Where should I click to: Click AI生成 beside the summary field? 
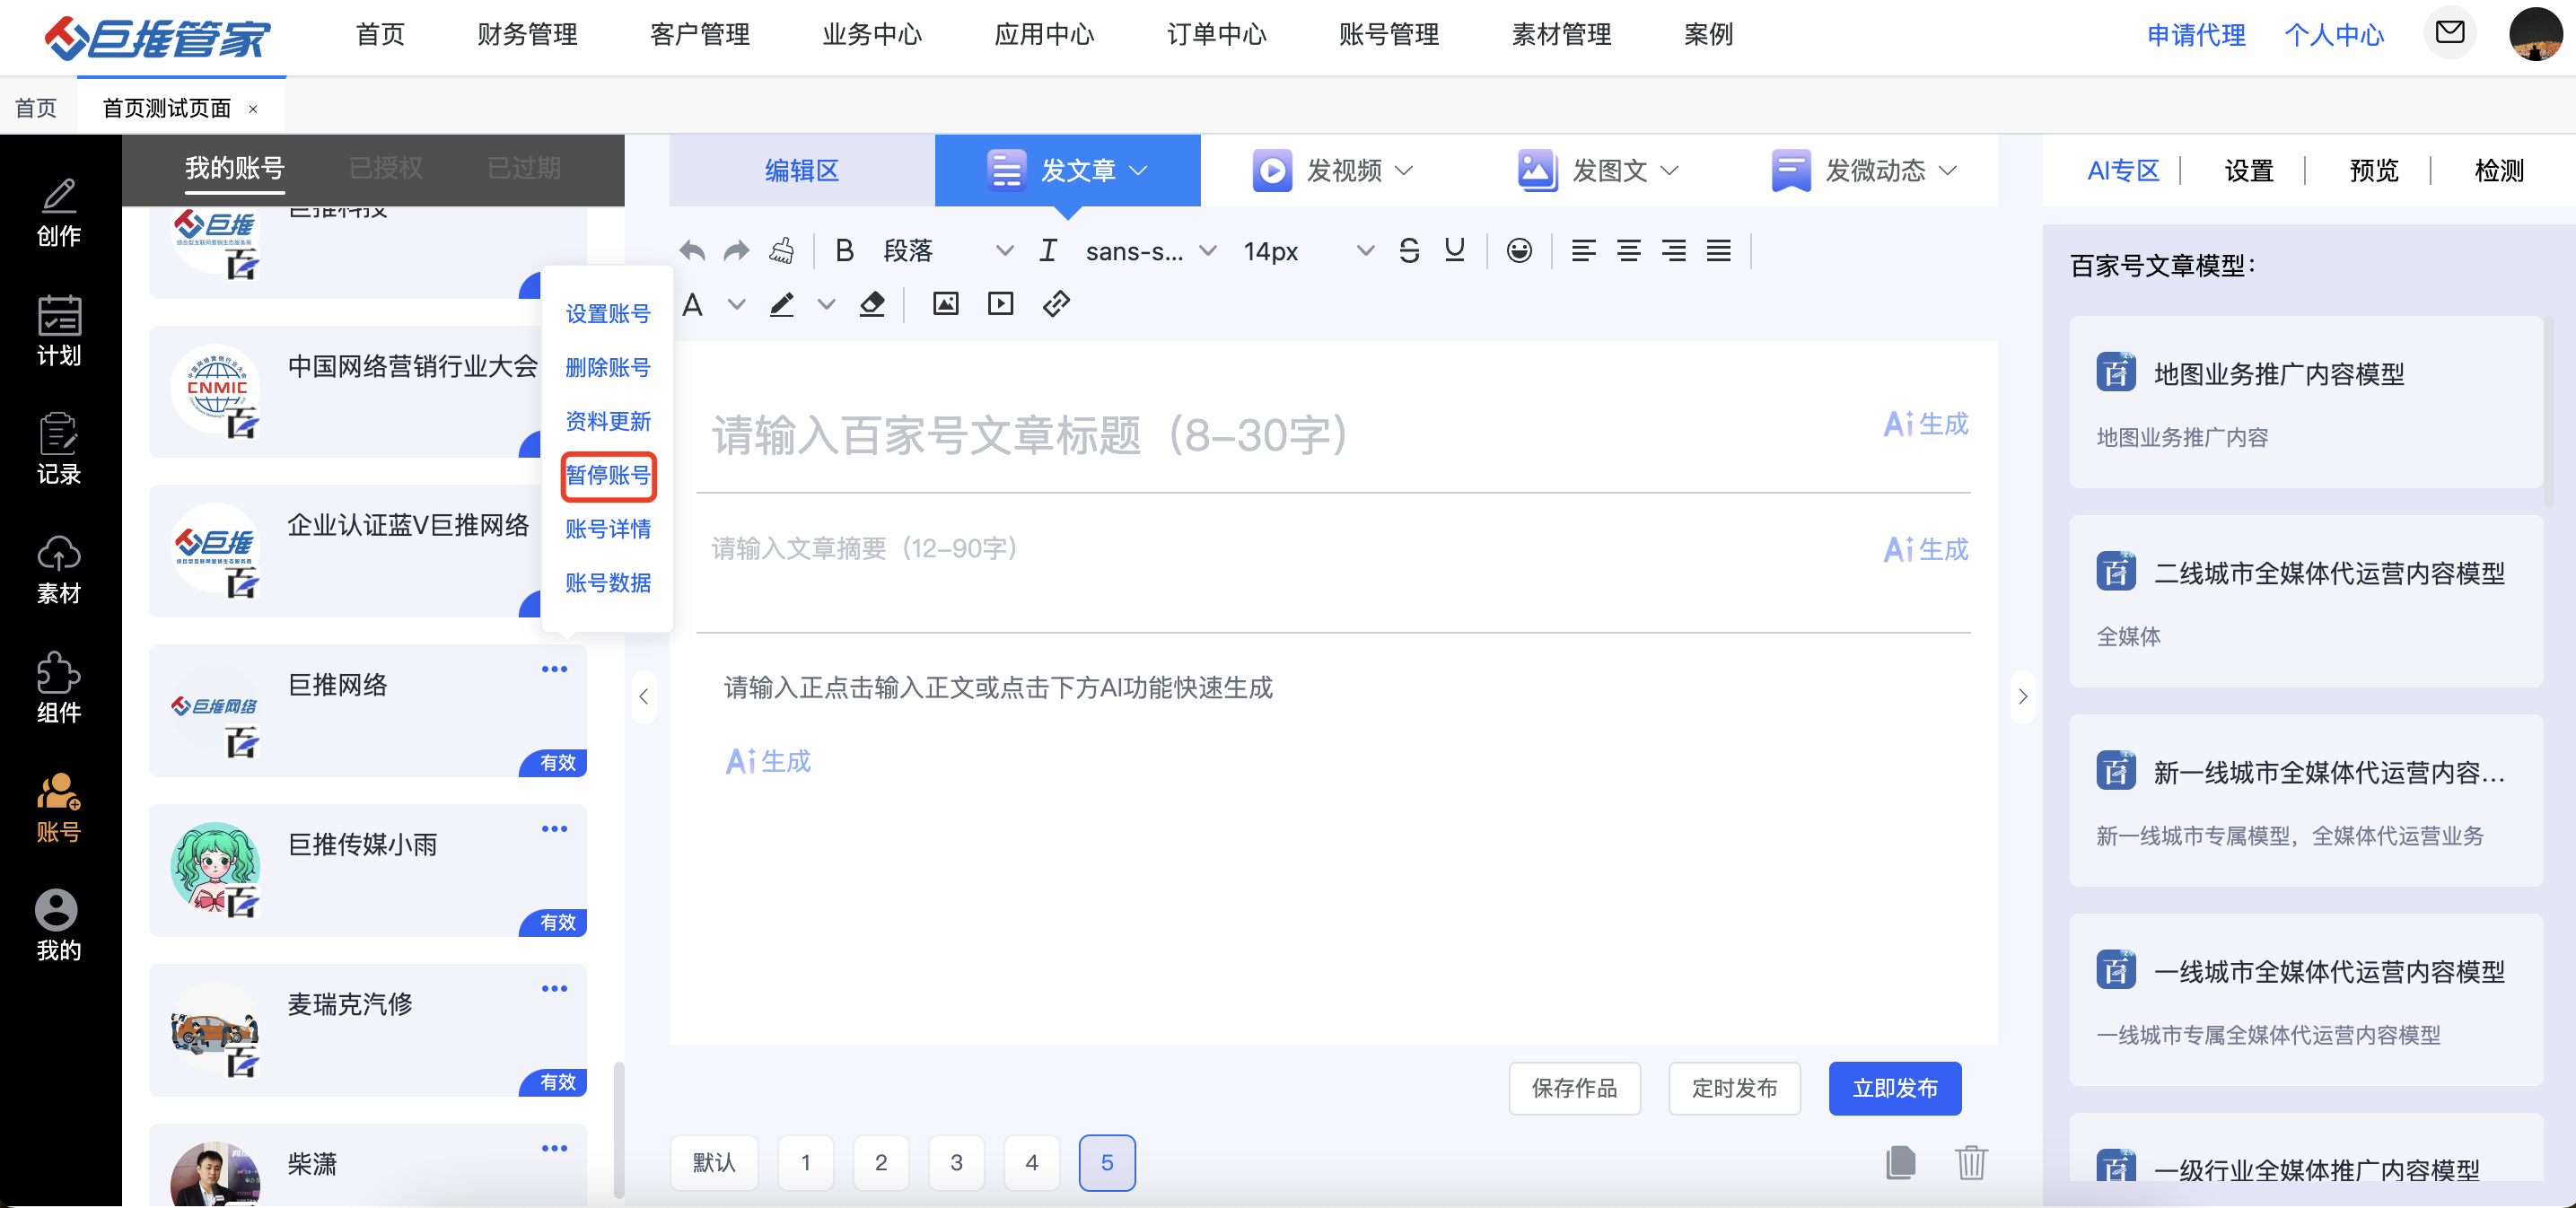[1926, 549]
